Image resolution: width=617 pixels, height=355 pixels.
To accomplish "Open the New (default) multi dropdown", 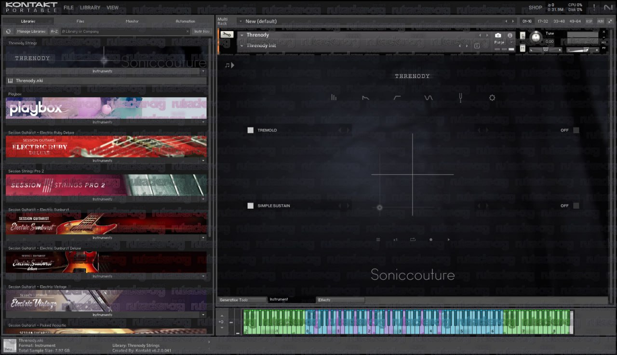I will [241, 21].
